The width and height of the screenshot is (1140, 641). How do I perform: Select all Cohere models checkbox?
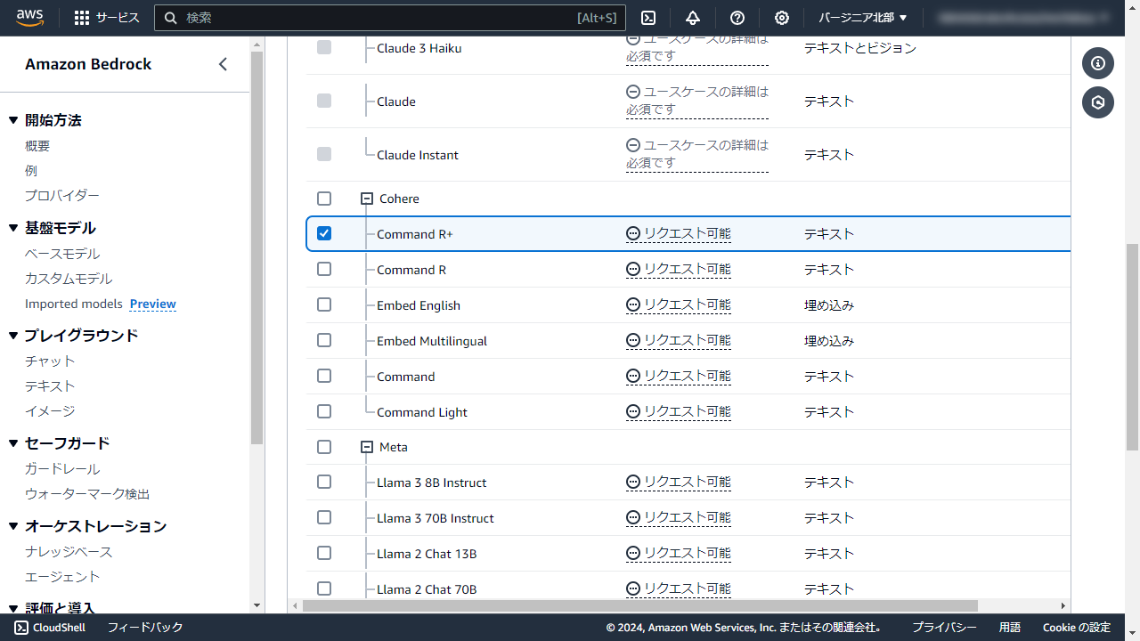pyautogui.click(x=324, y=199)
